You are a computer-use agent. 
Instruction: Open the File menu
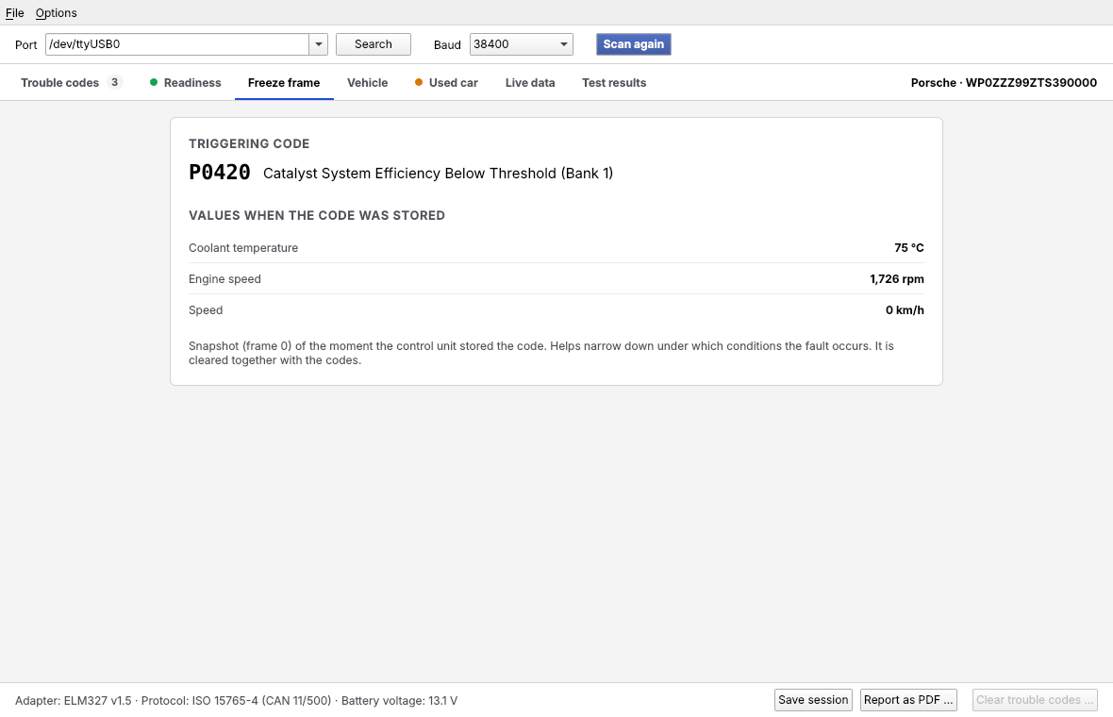[x=14, y=13]
